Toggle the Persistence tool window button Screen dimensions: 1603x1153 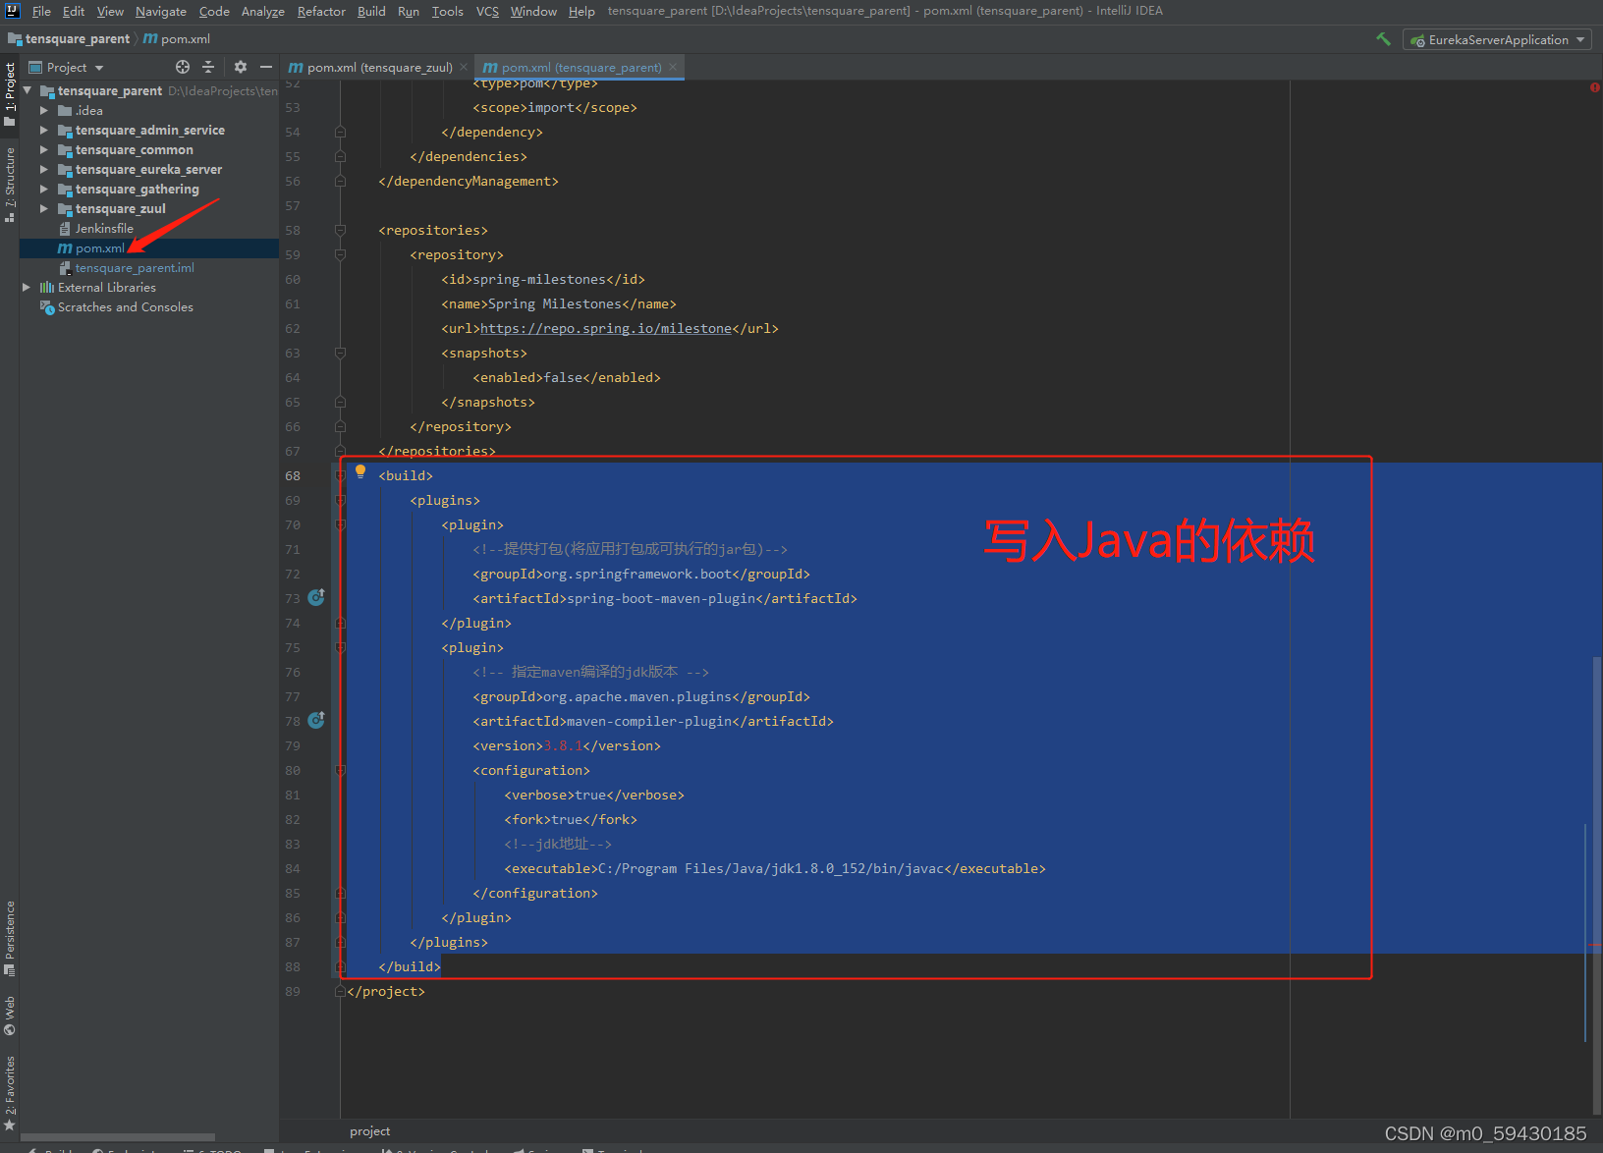[10, 937]
